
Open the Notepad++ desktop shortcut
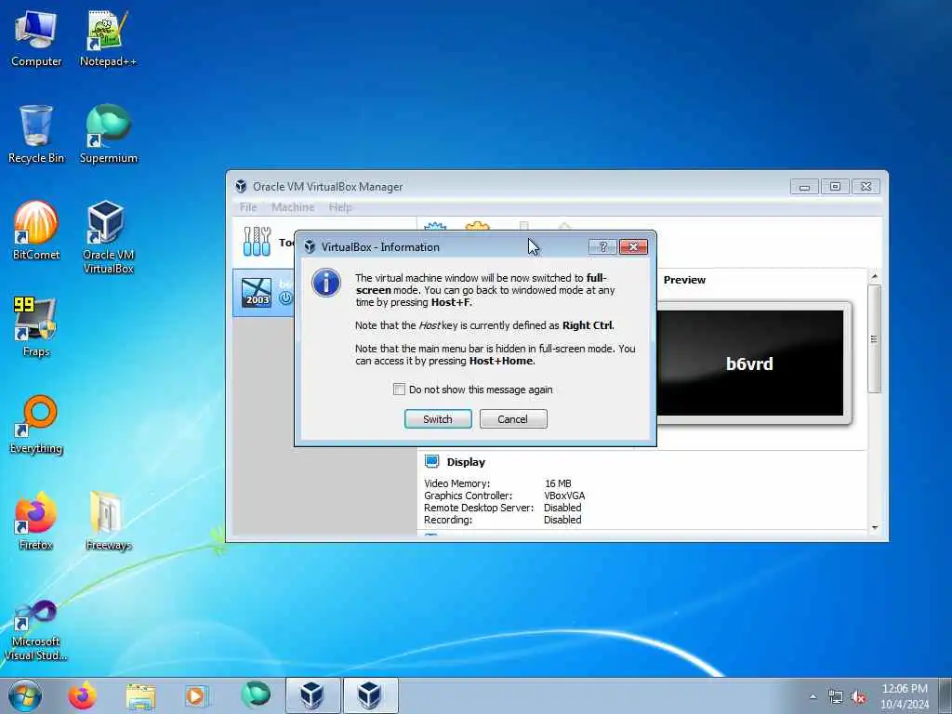[x=108, y=39]
